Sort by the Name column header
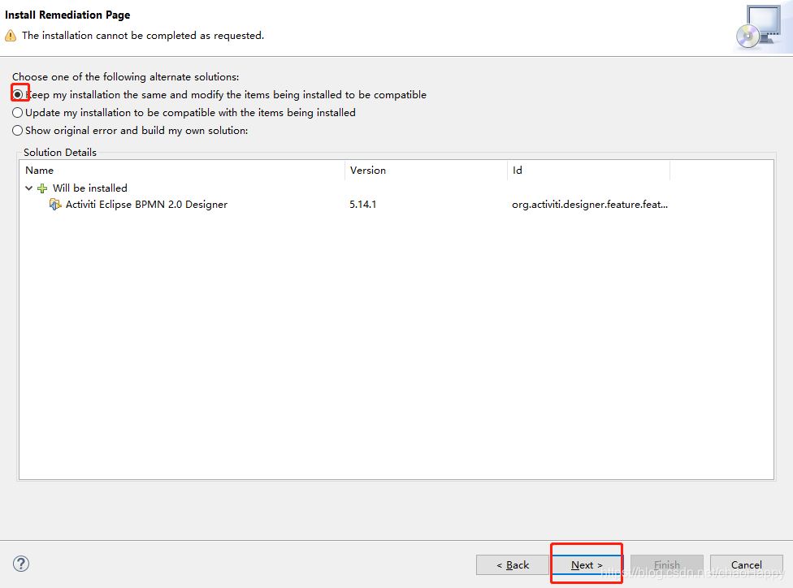 point(183,171)
